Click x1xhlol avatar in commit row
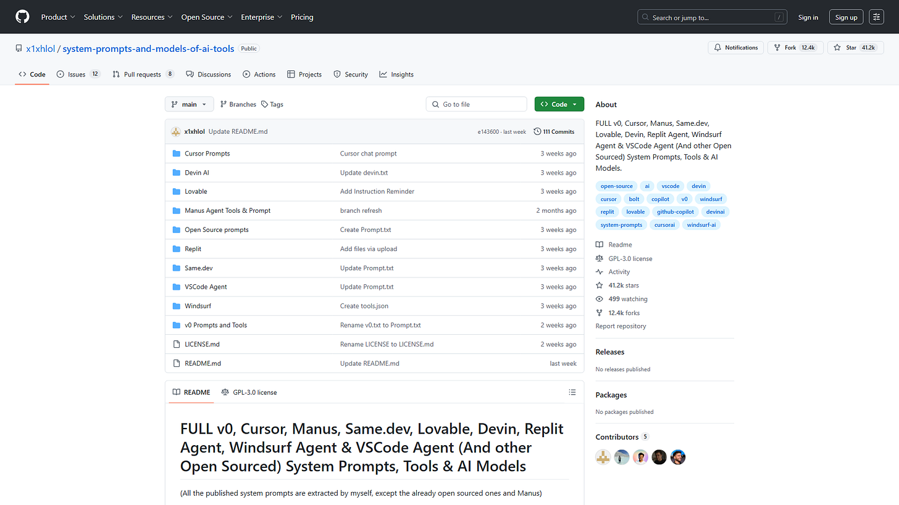 [176, 131]
